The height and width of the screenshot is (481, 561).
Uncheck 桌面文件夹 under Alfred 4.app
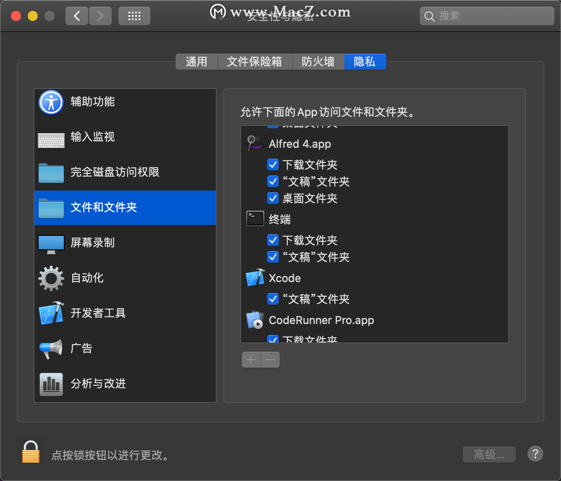coord(273,198)
